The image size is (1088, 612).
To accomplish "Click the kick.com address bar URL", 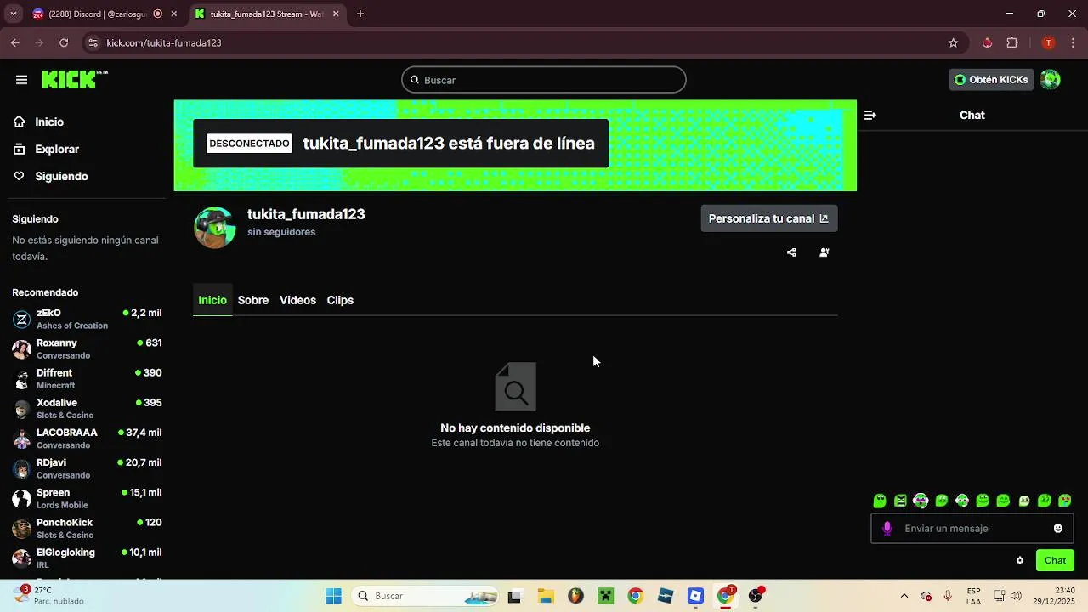I will click(x=164, y=43).
